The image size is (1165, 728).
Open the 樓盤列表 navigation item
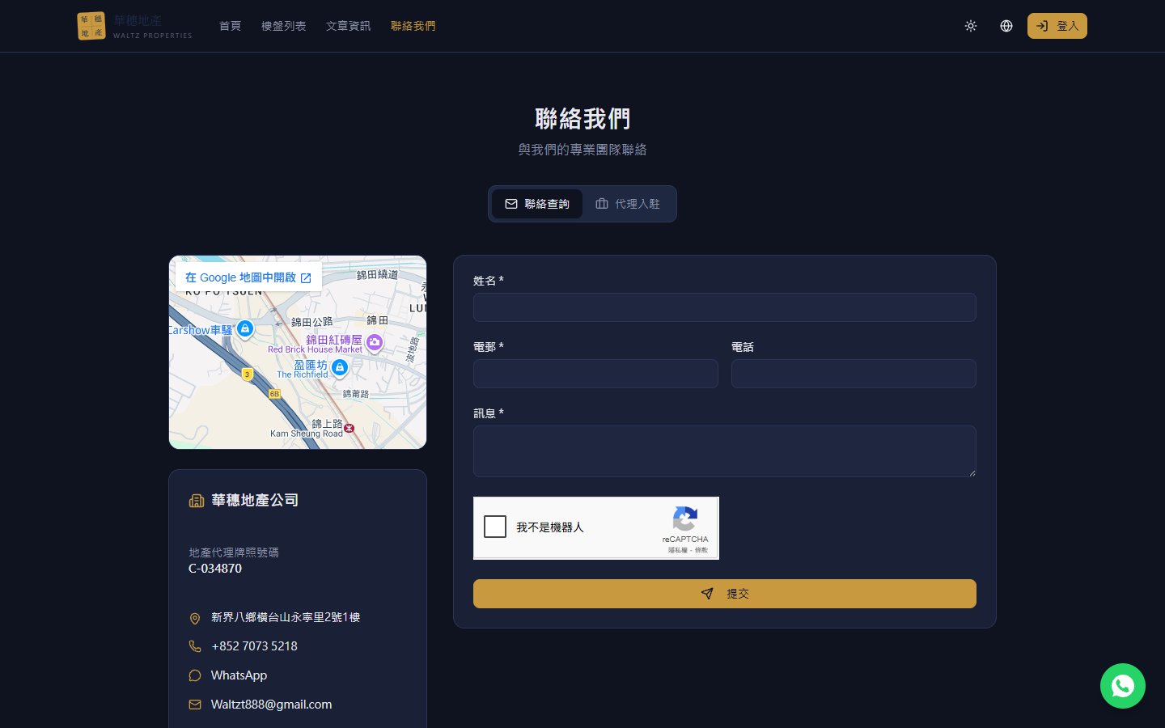[x=283, y=26]
